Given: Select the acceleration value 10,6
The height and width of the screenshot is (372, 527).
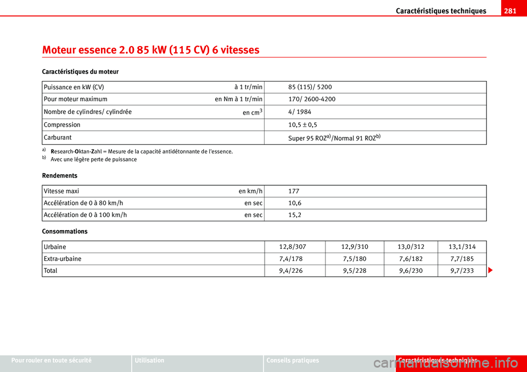Looking at the screenshot, I should tap(295, 203).
